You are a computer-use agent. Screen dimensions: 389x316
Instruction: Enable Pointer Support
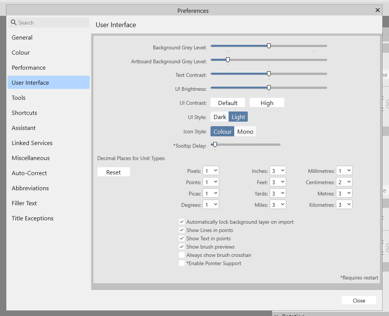(182, 263)
